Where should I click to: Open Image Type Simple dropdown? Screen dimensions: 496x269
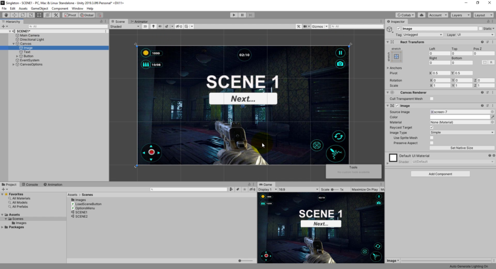462,132
